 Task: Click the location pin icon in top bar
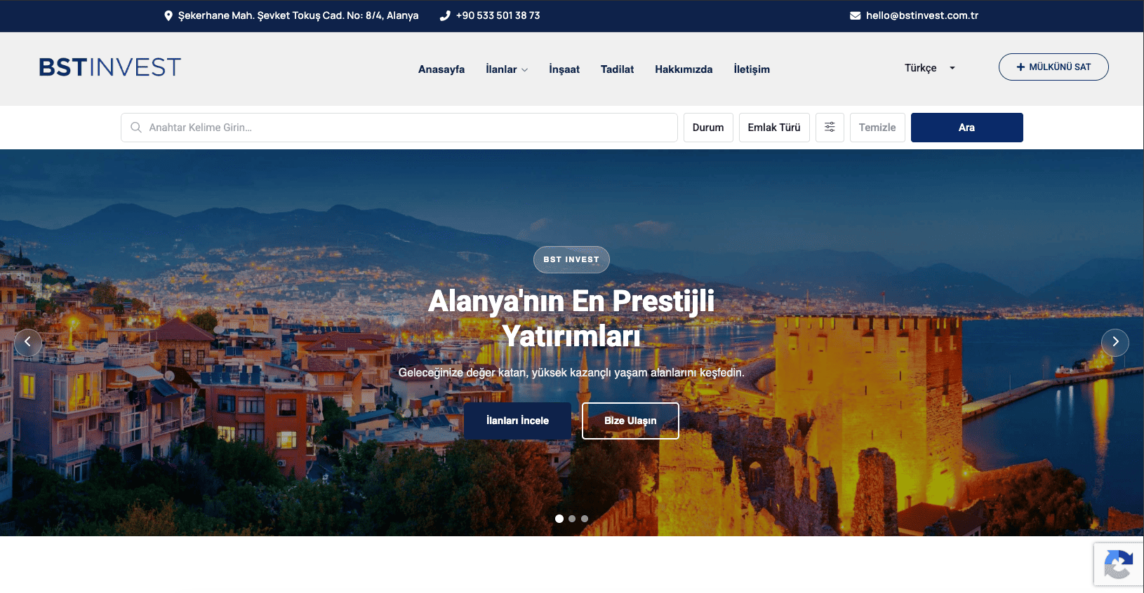(x=168, y=15)
